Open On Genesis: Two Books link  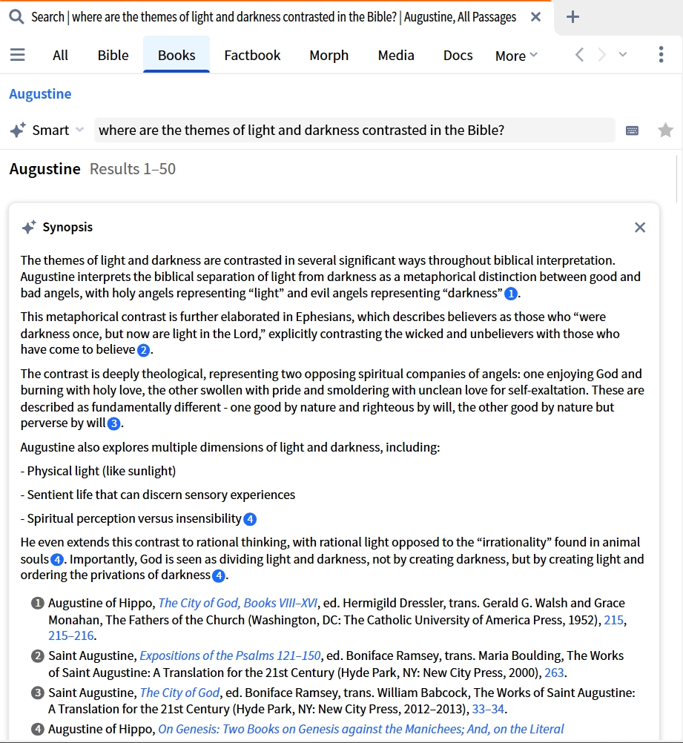[x=360, y=729]
